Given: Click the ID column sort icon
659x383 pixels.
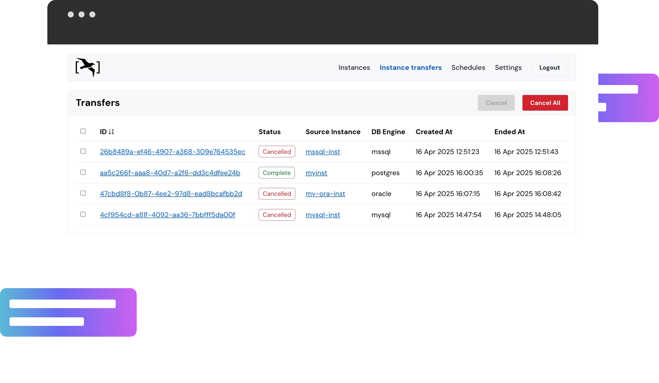Looking at the screenshot, I should click(x=111, y=132).
